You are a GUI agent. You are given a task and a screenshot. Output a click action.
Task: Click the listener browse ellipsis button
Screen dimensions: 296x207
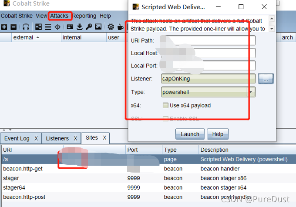[x=266, y=79]
